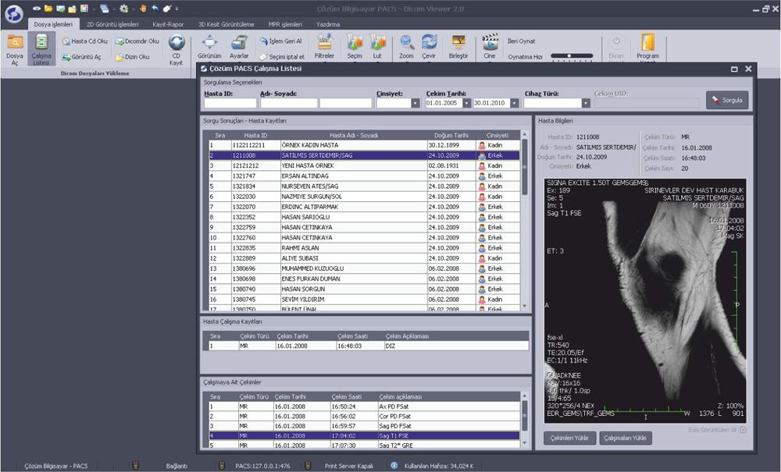
Task: Click the Çekimleri Yükle button
Action: (569, 438)
